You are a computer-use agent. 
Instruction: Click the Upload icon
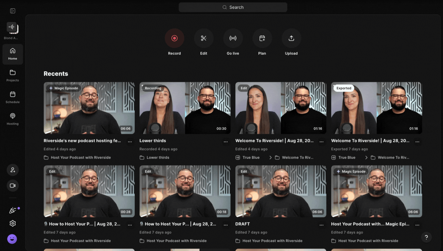pyautogui.click(x=291, y=38)
